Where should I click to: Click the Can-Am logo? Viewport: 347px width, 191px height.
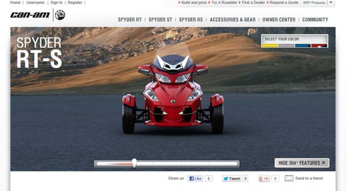(30, 15)
